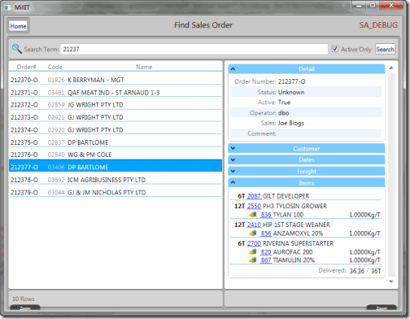
Task: Open product link 2087 GILT DEVELOPER
Action: point(254,196)
